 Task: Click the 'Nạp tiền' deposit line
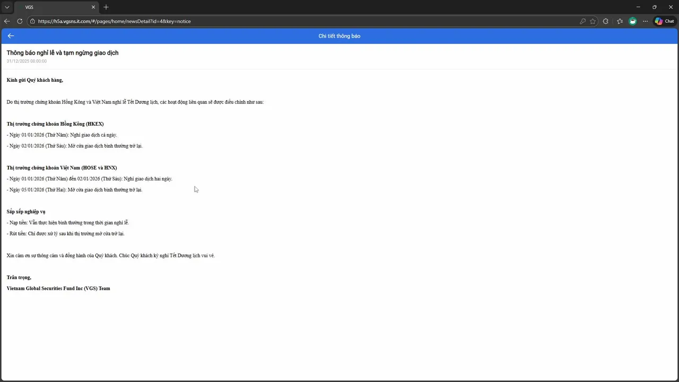(x=68, y=222)
